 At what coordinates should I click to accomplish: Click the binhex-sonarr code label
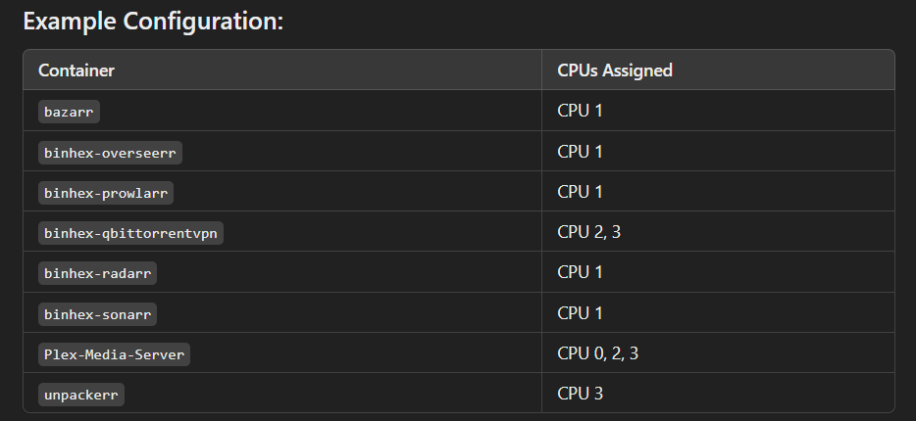(x=97, y=314)
